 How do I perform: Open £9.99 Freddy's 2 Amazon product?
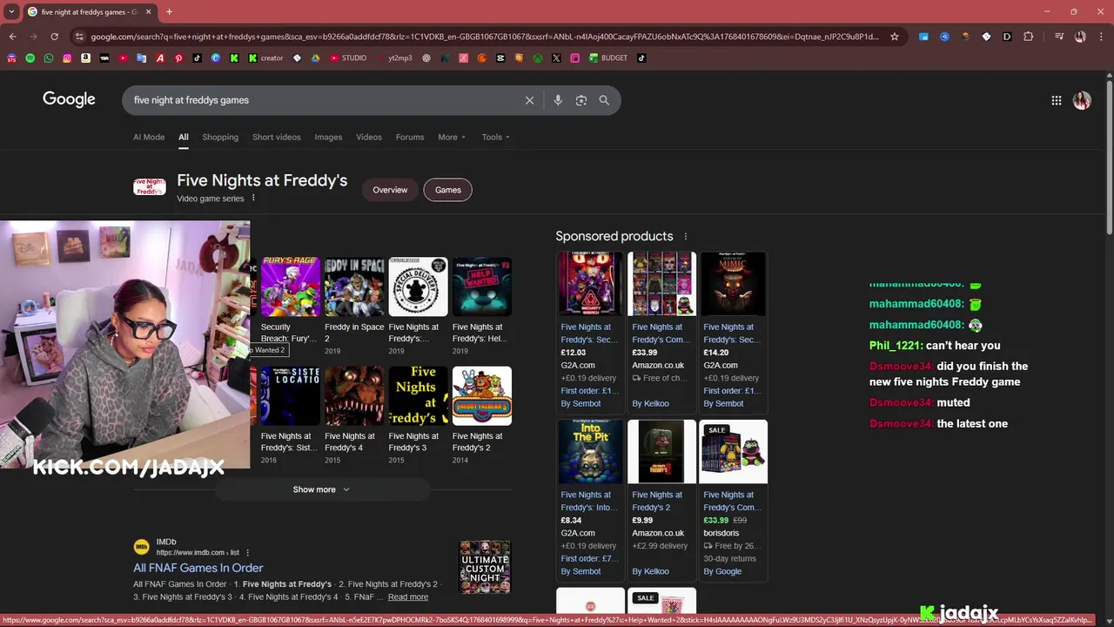pos(661,499)
